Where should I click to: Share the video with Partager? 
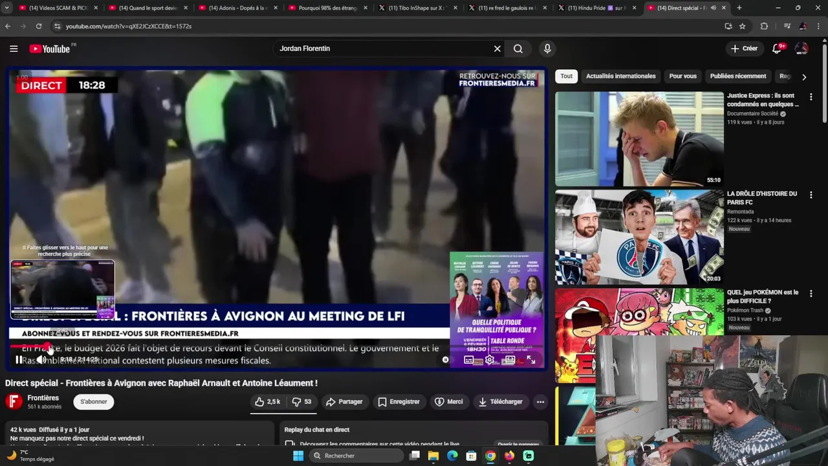(x=344, y=402)
